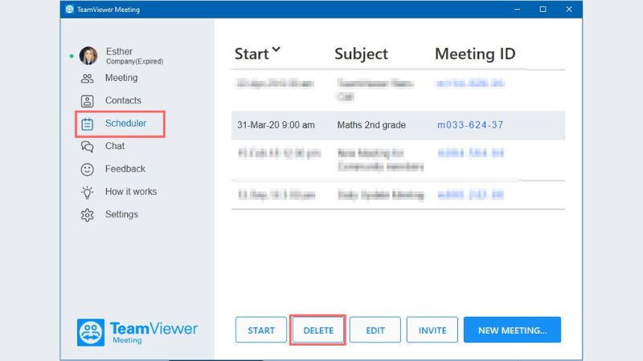Open meeting ID link m033-624-37
This screenshot has width=643, height=361.
(x=470, y=125)
